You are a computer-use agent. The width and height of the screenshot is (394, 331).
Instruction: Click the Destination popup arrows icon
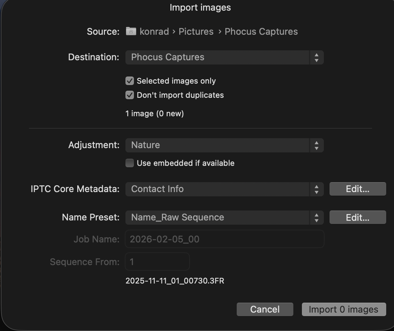(317, 57)
